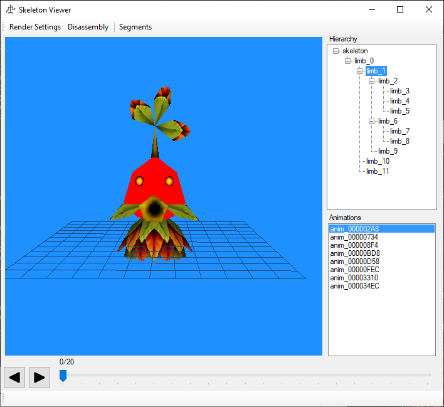Choose animation anim_00000BD8

[382, 253]
